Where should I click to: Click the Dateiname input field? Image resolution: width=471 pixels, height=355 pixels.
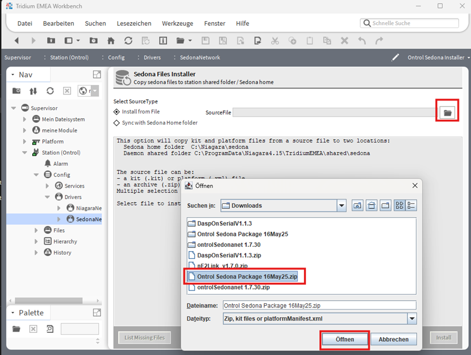pyautogui.click(x=320, y=305)
